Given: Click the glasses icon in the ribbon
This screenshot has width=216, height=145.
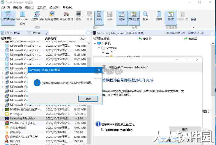Looking at the screenshot, I should tap(193, 19).
